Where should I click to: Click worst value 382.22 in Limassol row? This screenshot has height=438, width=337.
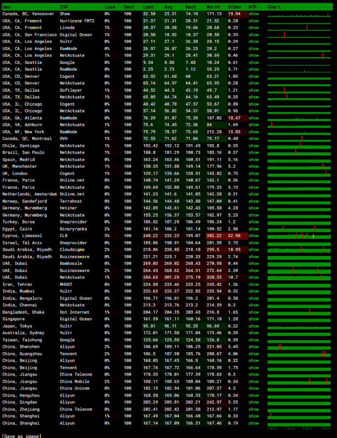[x=214, y=236]
